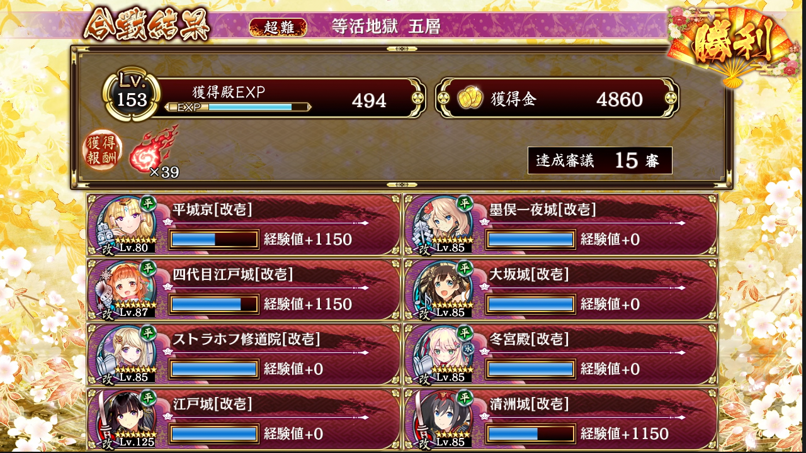The image size is (806, 453).
Task: Click the ストラホフ修道院[改壱] unit row
Action: point(244,354)
